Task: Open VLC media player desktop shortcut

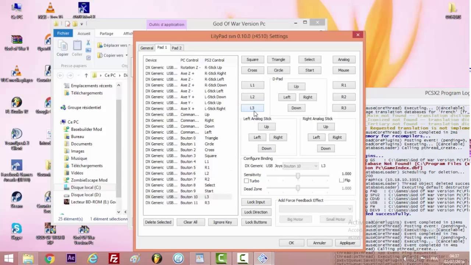Action: click(x=17, y=74)
